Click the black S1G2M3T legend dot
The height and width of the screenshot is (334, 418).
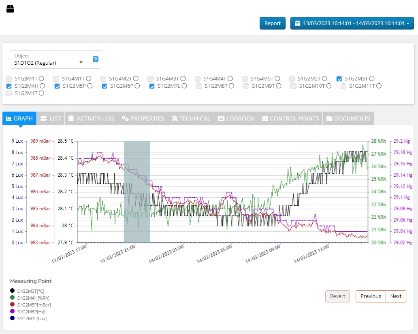[x=12, y=291]
